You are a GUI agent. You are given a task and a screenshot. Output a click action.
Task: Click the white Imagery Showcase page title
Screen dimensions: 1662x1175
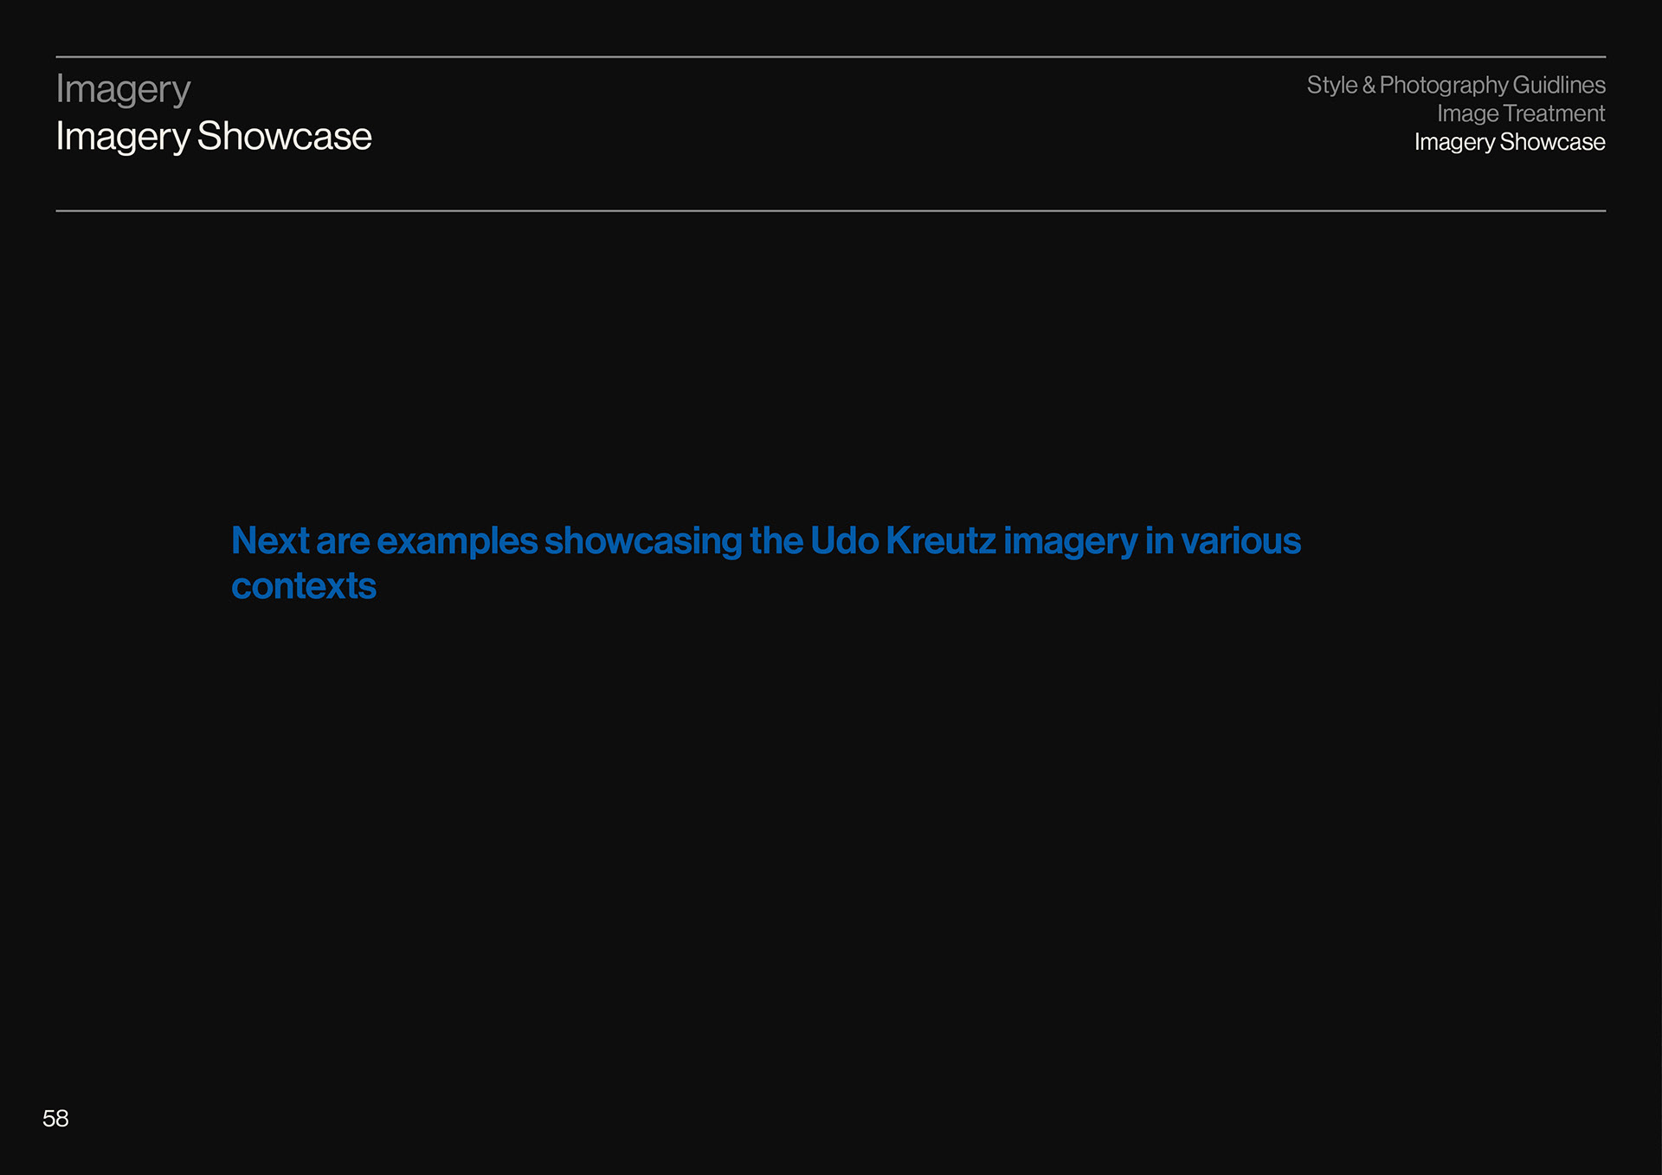(213, 136)
